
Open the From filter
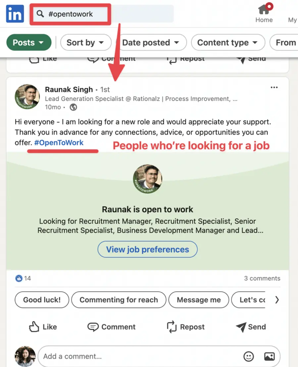click(x=287, y=42)
